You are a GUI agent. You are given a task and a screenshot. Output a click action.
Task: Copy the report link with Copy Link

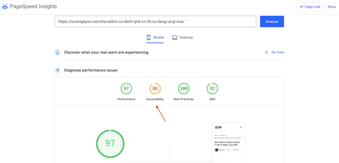tap(310, 7)
